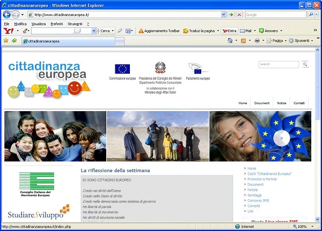
Task: Click the Google search box
Action: click(276, 15)
